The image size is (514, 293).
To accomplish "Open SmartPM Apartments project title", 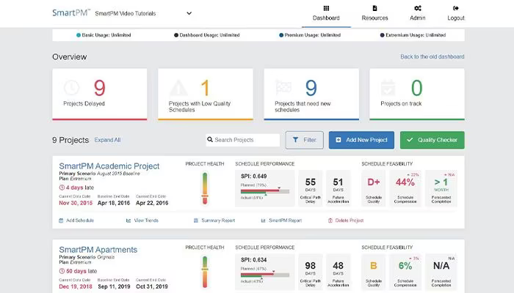I will pyautogui.click(x=98, y=250).
